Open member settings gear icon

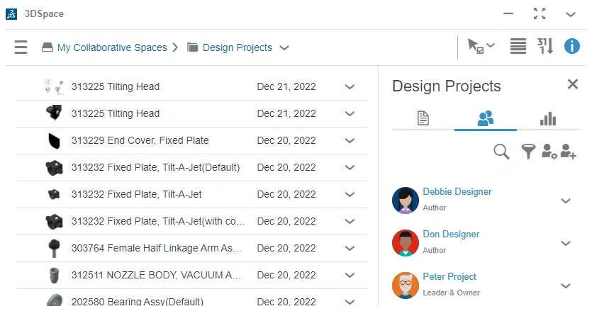click(x=549, y=151)
